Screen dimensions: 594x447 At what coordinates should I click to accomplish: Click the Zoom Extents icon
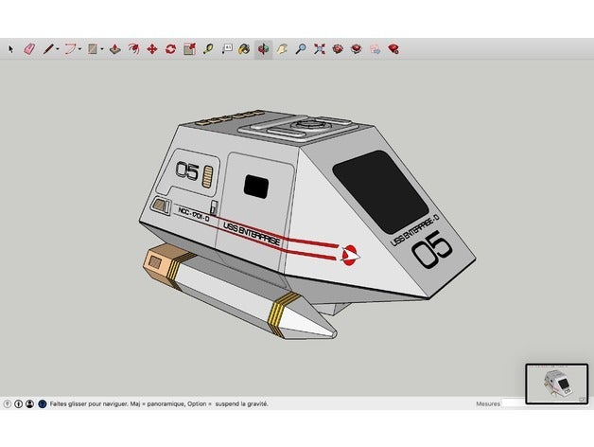pyautogui.click(x=320, y=49)
